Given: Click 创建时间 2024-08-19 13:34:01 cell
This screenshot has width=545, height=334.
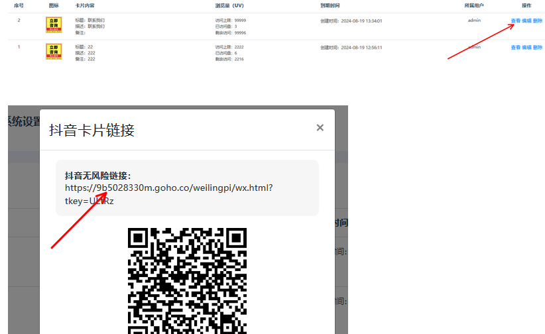Looking at the screenshot, I should click(351, 21).
